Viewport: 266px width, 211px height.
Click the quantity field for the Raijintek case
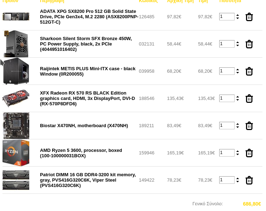(227, 71)
